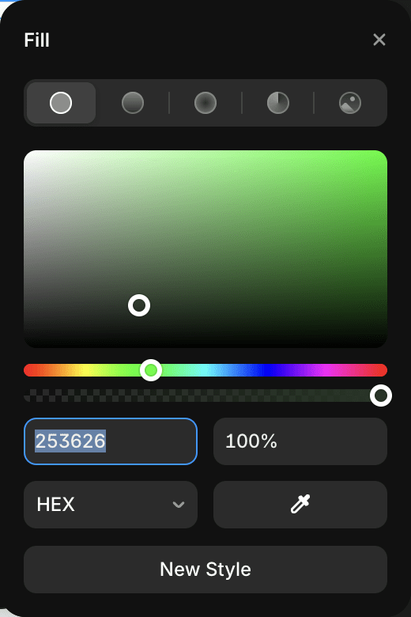The height and width of the screenshot is (617, 411).
Task: Pick bright green at color area's top-right corner
Action: (383, 155)
